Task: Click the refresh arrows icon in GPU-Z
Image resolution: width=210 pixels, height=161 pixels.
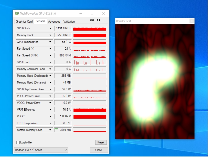Action: click(x=99, y=20)
